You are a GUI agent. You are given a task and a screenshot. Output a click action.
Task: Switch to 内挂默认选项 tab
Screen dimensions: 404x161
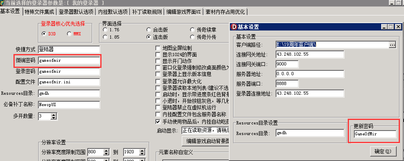pyautogui.click(x=113, y=12)
